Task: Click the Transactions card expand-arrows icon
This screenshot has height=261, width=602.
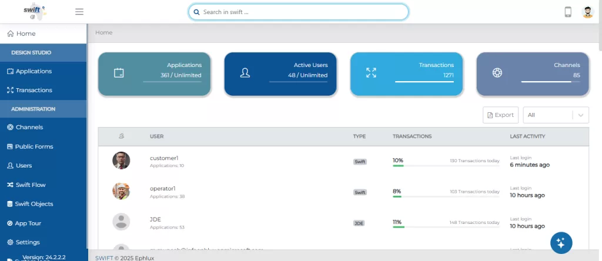Action: tap(371, 73)
